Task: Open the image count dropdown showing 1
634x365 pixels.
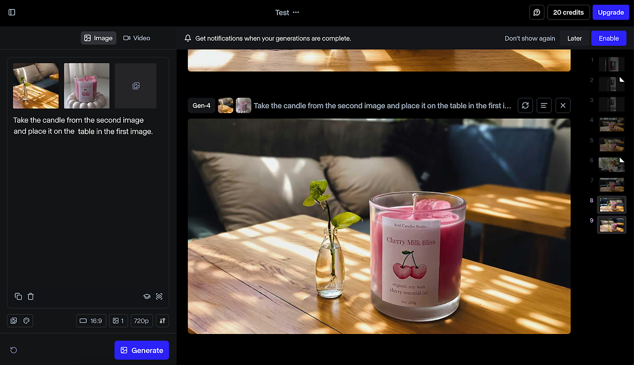Action: [x=118, y=321]
